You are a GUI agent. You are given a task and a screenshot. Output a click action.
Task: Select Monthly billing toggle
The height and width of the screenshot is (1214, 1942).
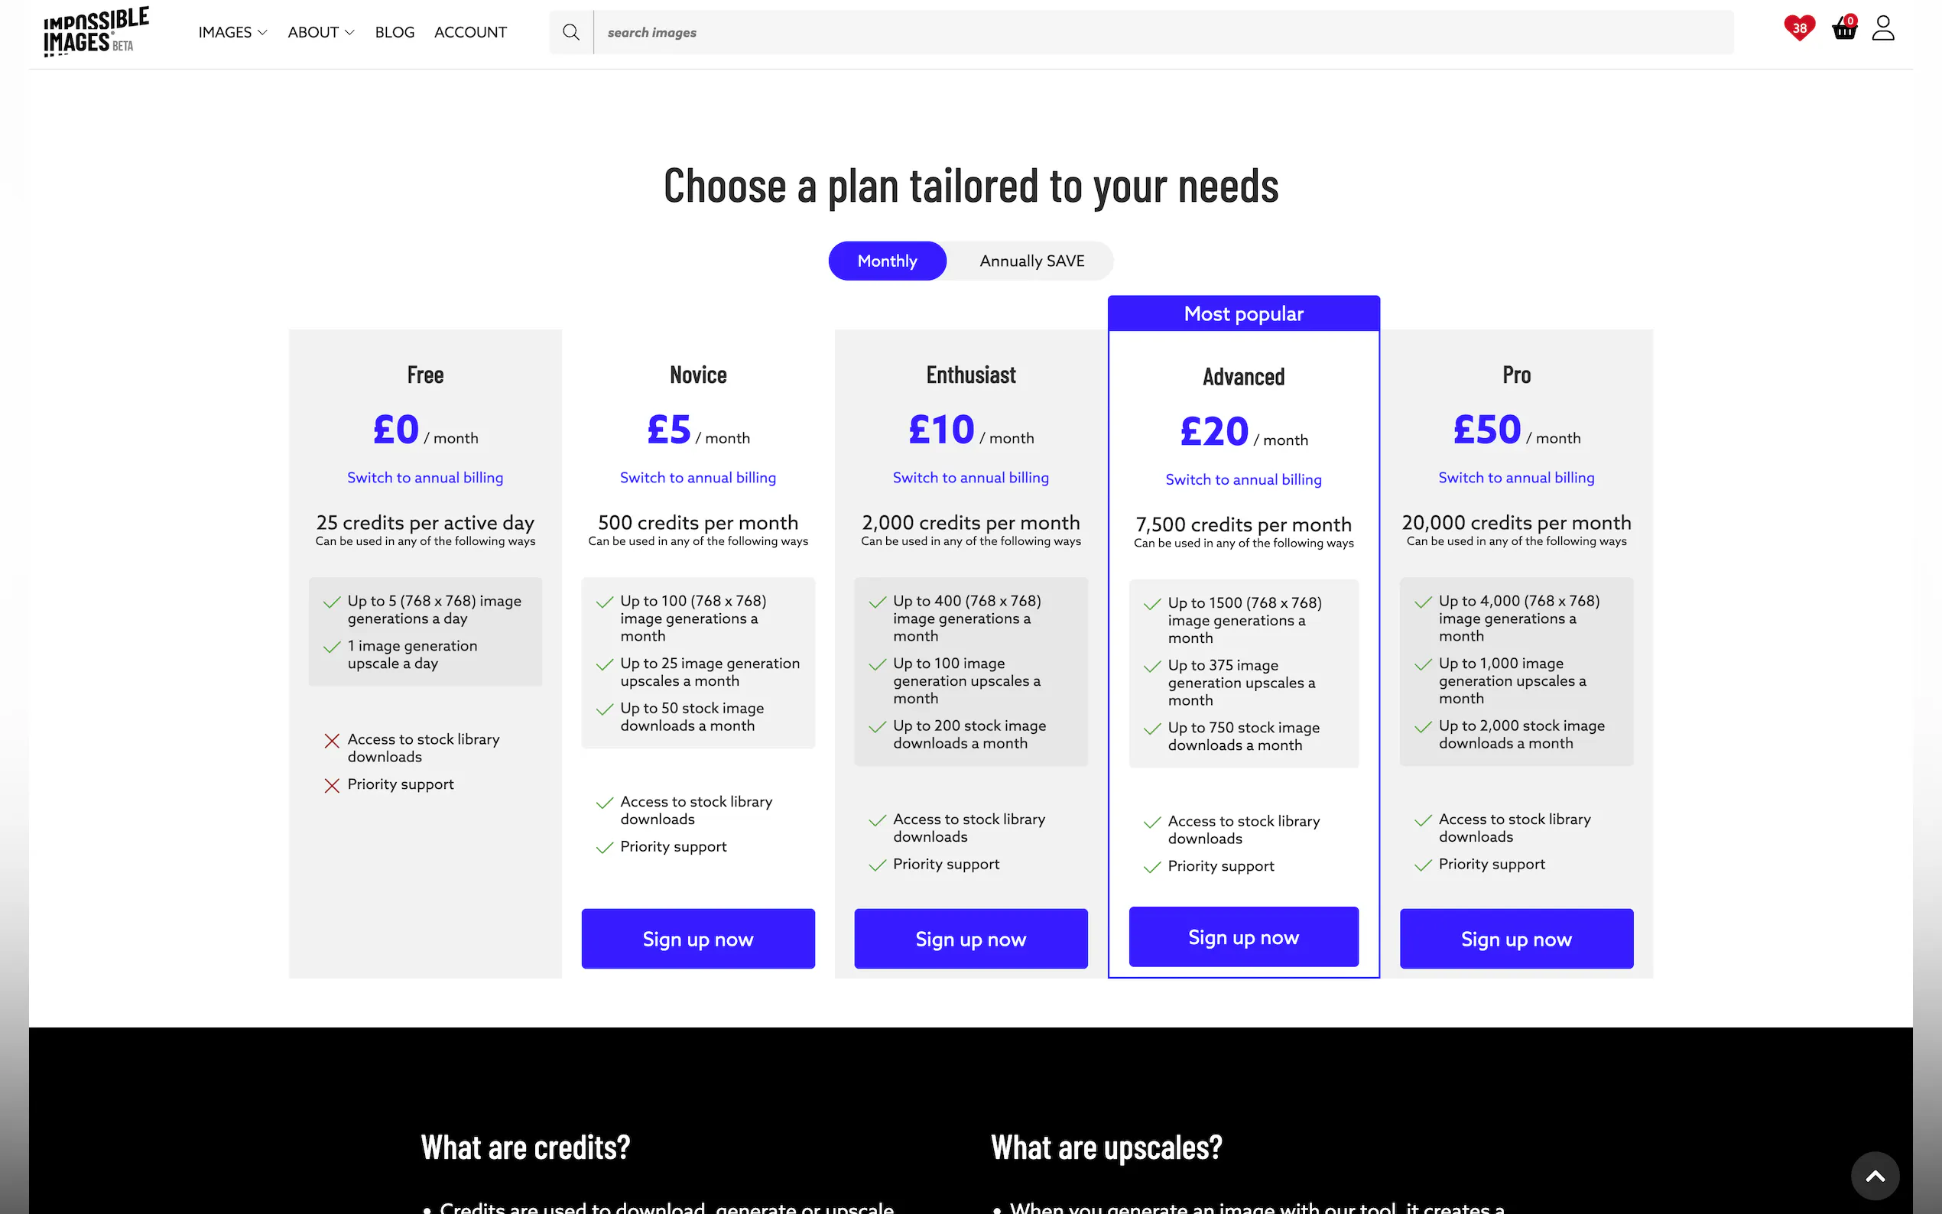point(887,261)
